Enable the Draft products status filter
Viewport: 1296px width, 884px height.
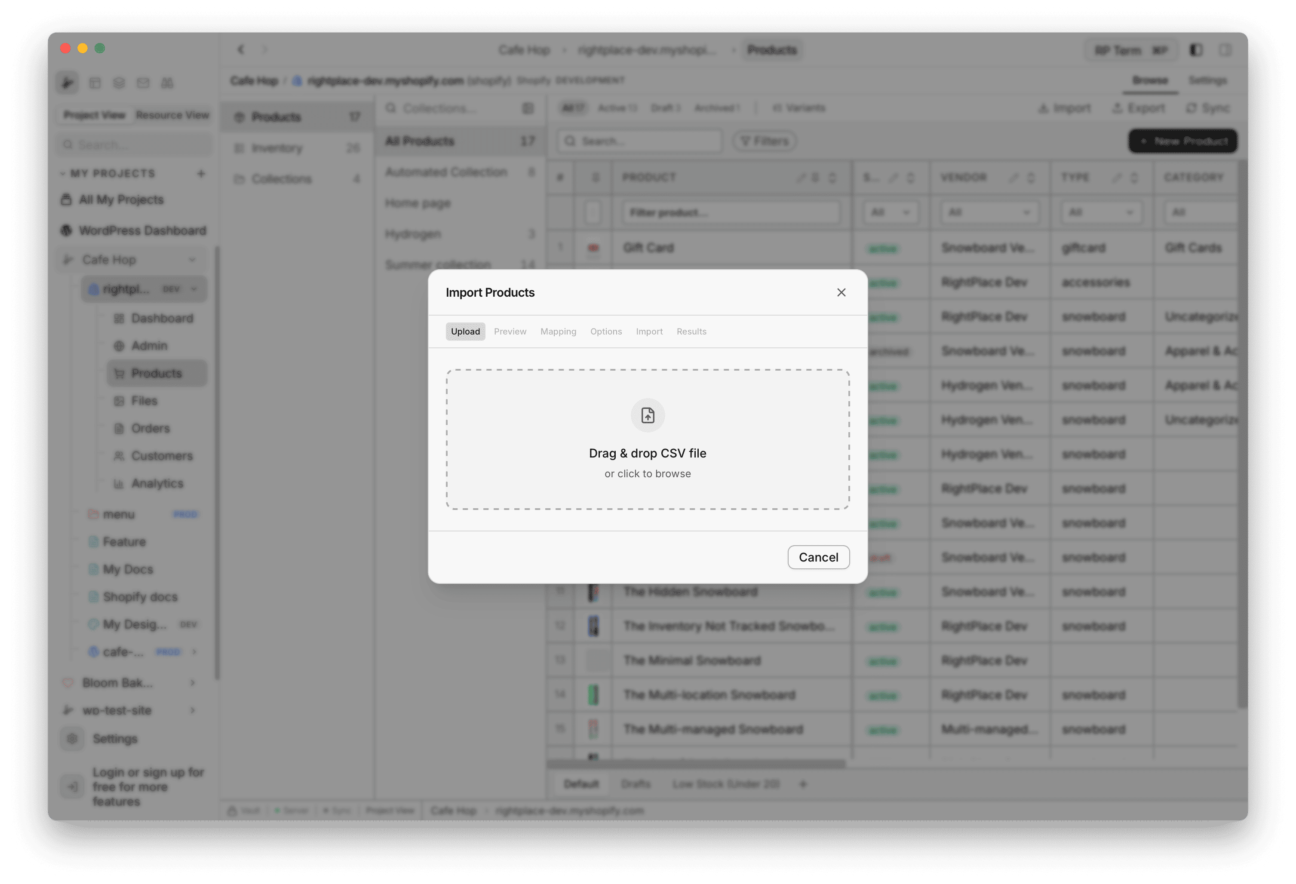[x=665, y=107]
